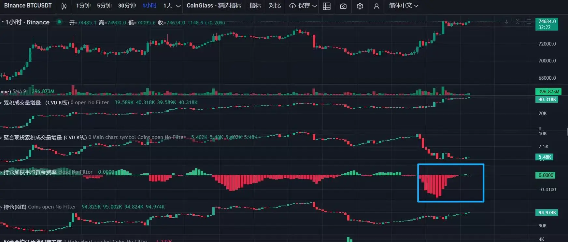Click the current price tag 74634.0

(547, 24)
